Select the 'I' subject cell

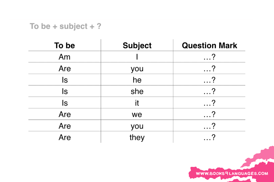click(137, 57)
